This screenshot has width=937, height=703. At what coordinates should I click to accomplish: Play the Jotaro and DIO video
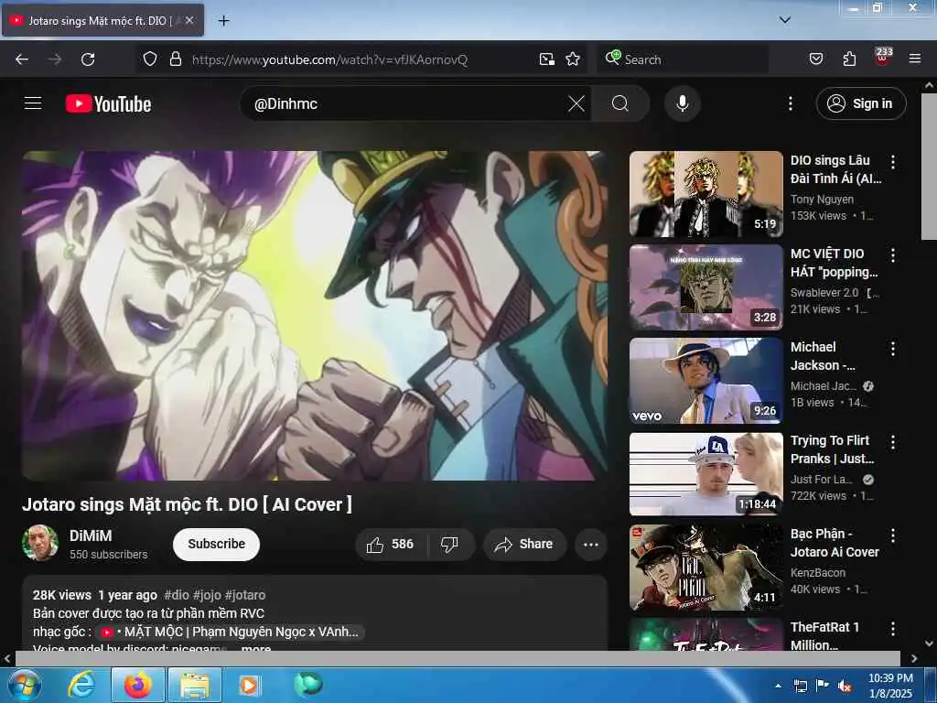click(x=315, y=316)
